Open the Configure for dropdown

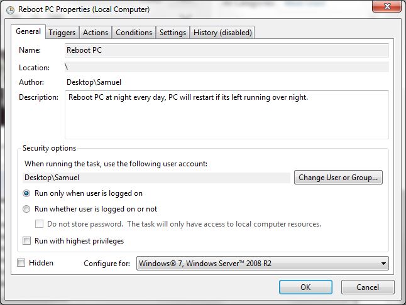pos(262,264)
